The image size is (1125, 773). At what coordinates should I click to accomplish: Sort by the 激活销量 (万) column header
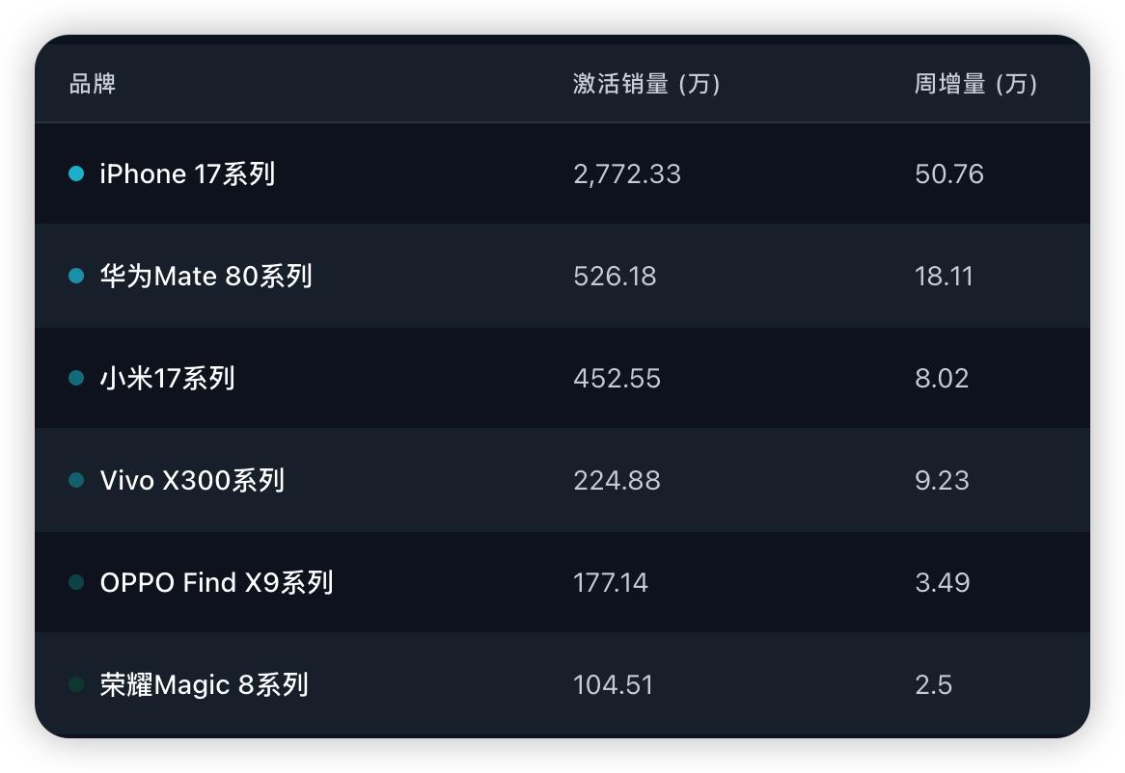(646, 84)
